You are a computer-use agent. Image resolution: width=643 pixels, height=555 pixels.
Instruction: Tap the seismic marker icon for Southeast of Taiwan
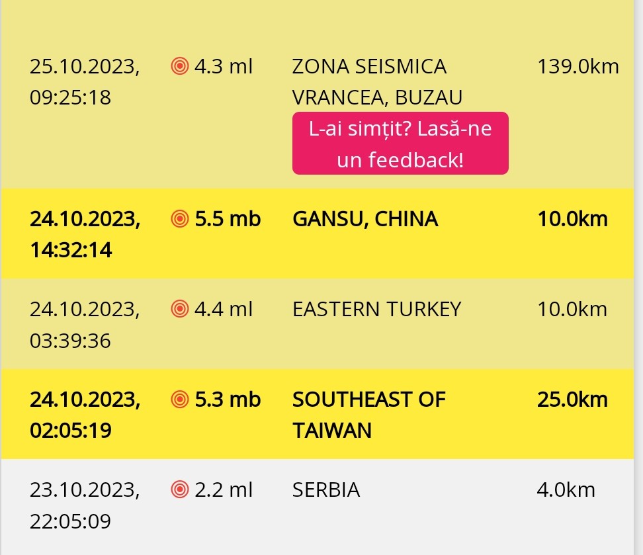pos(179,400)
